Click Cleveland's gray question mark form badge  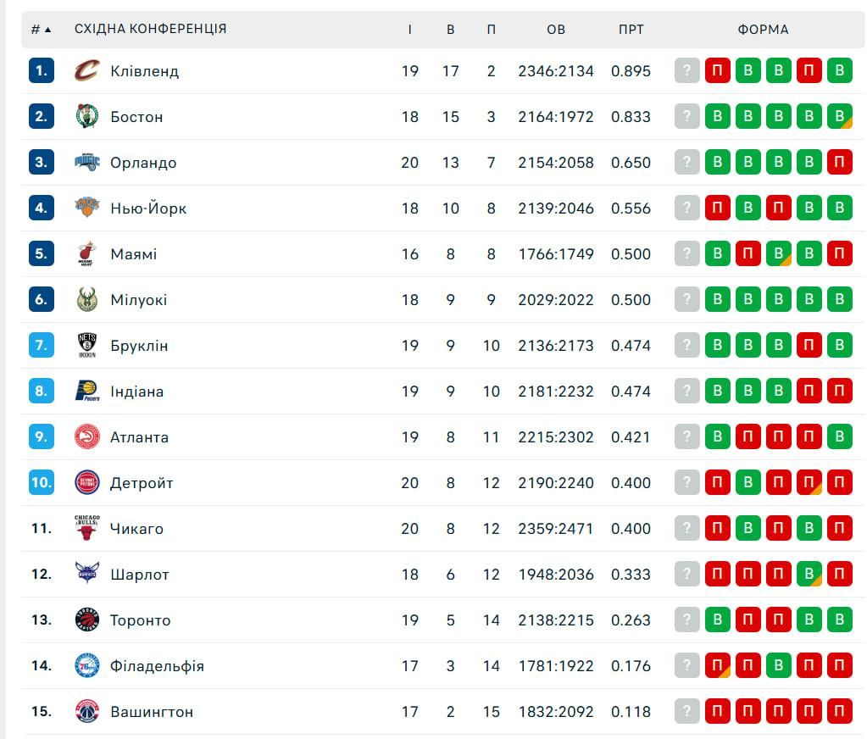click(x=687, y=70)
